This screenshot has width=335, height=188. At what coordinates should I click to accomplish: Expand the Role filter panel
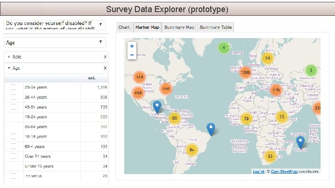coord(9,57)
